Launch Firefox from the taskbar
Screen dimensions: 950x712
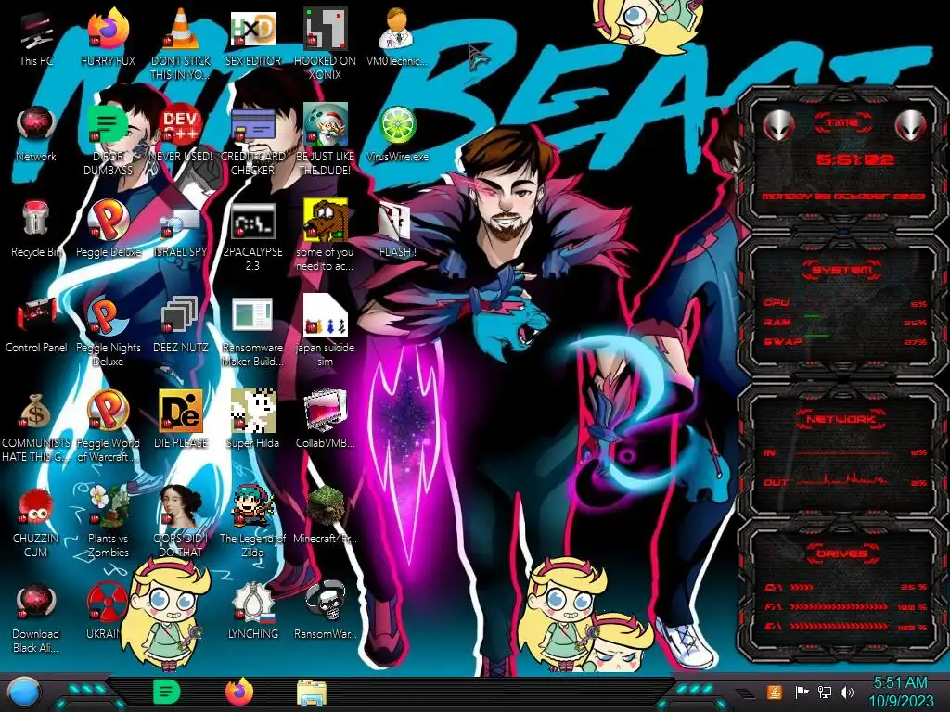[239, 692]
